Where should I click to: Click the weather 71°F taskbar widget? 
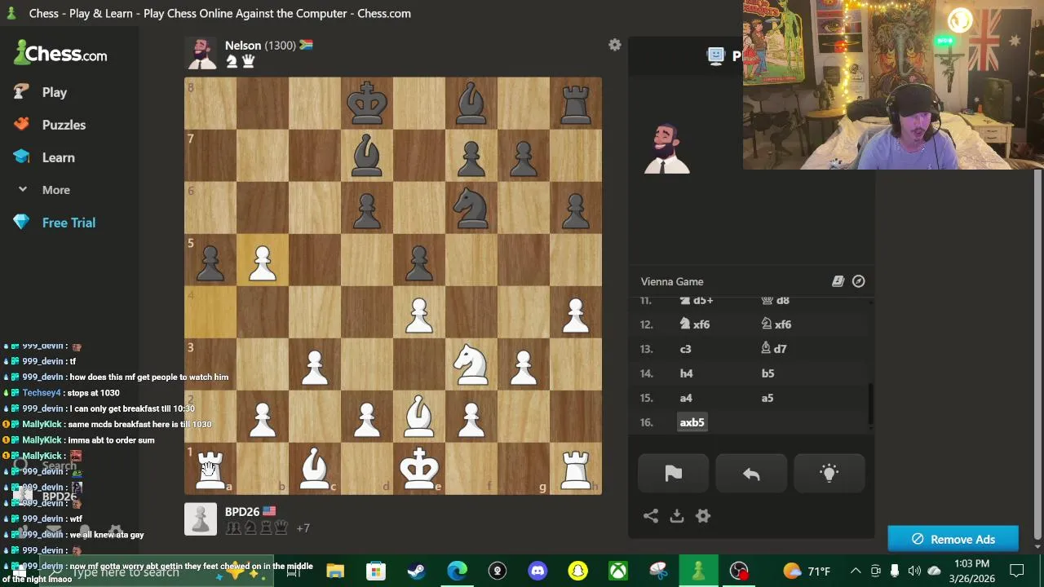pos(807,571)
